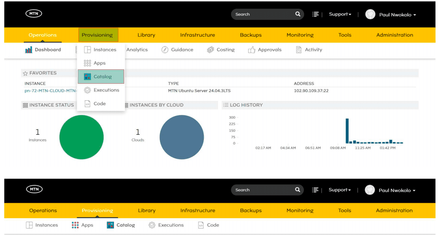Open the top Monitoring tab
The width and height of the screenshot is (439, 235).
300,35
